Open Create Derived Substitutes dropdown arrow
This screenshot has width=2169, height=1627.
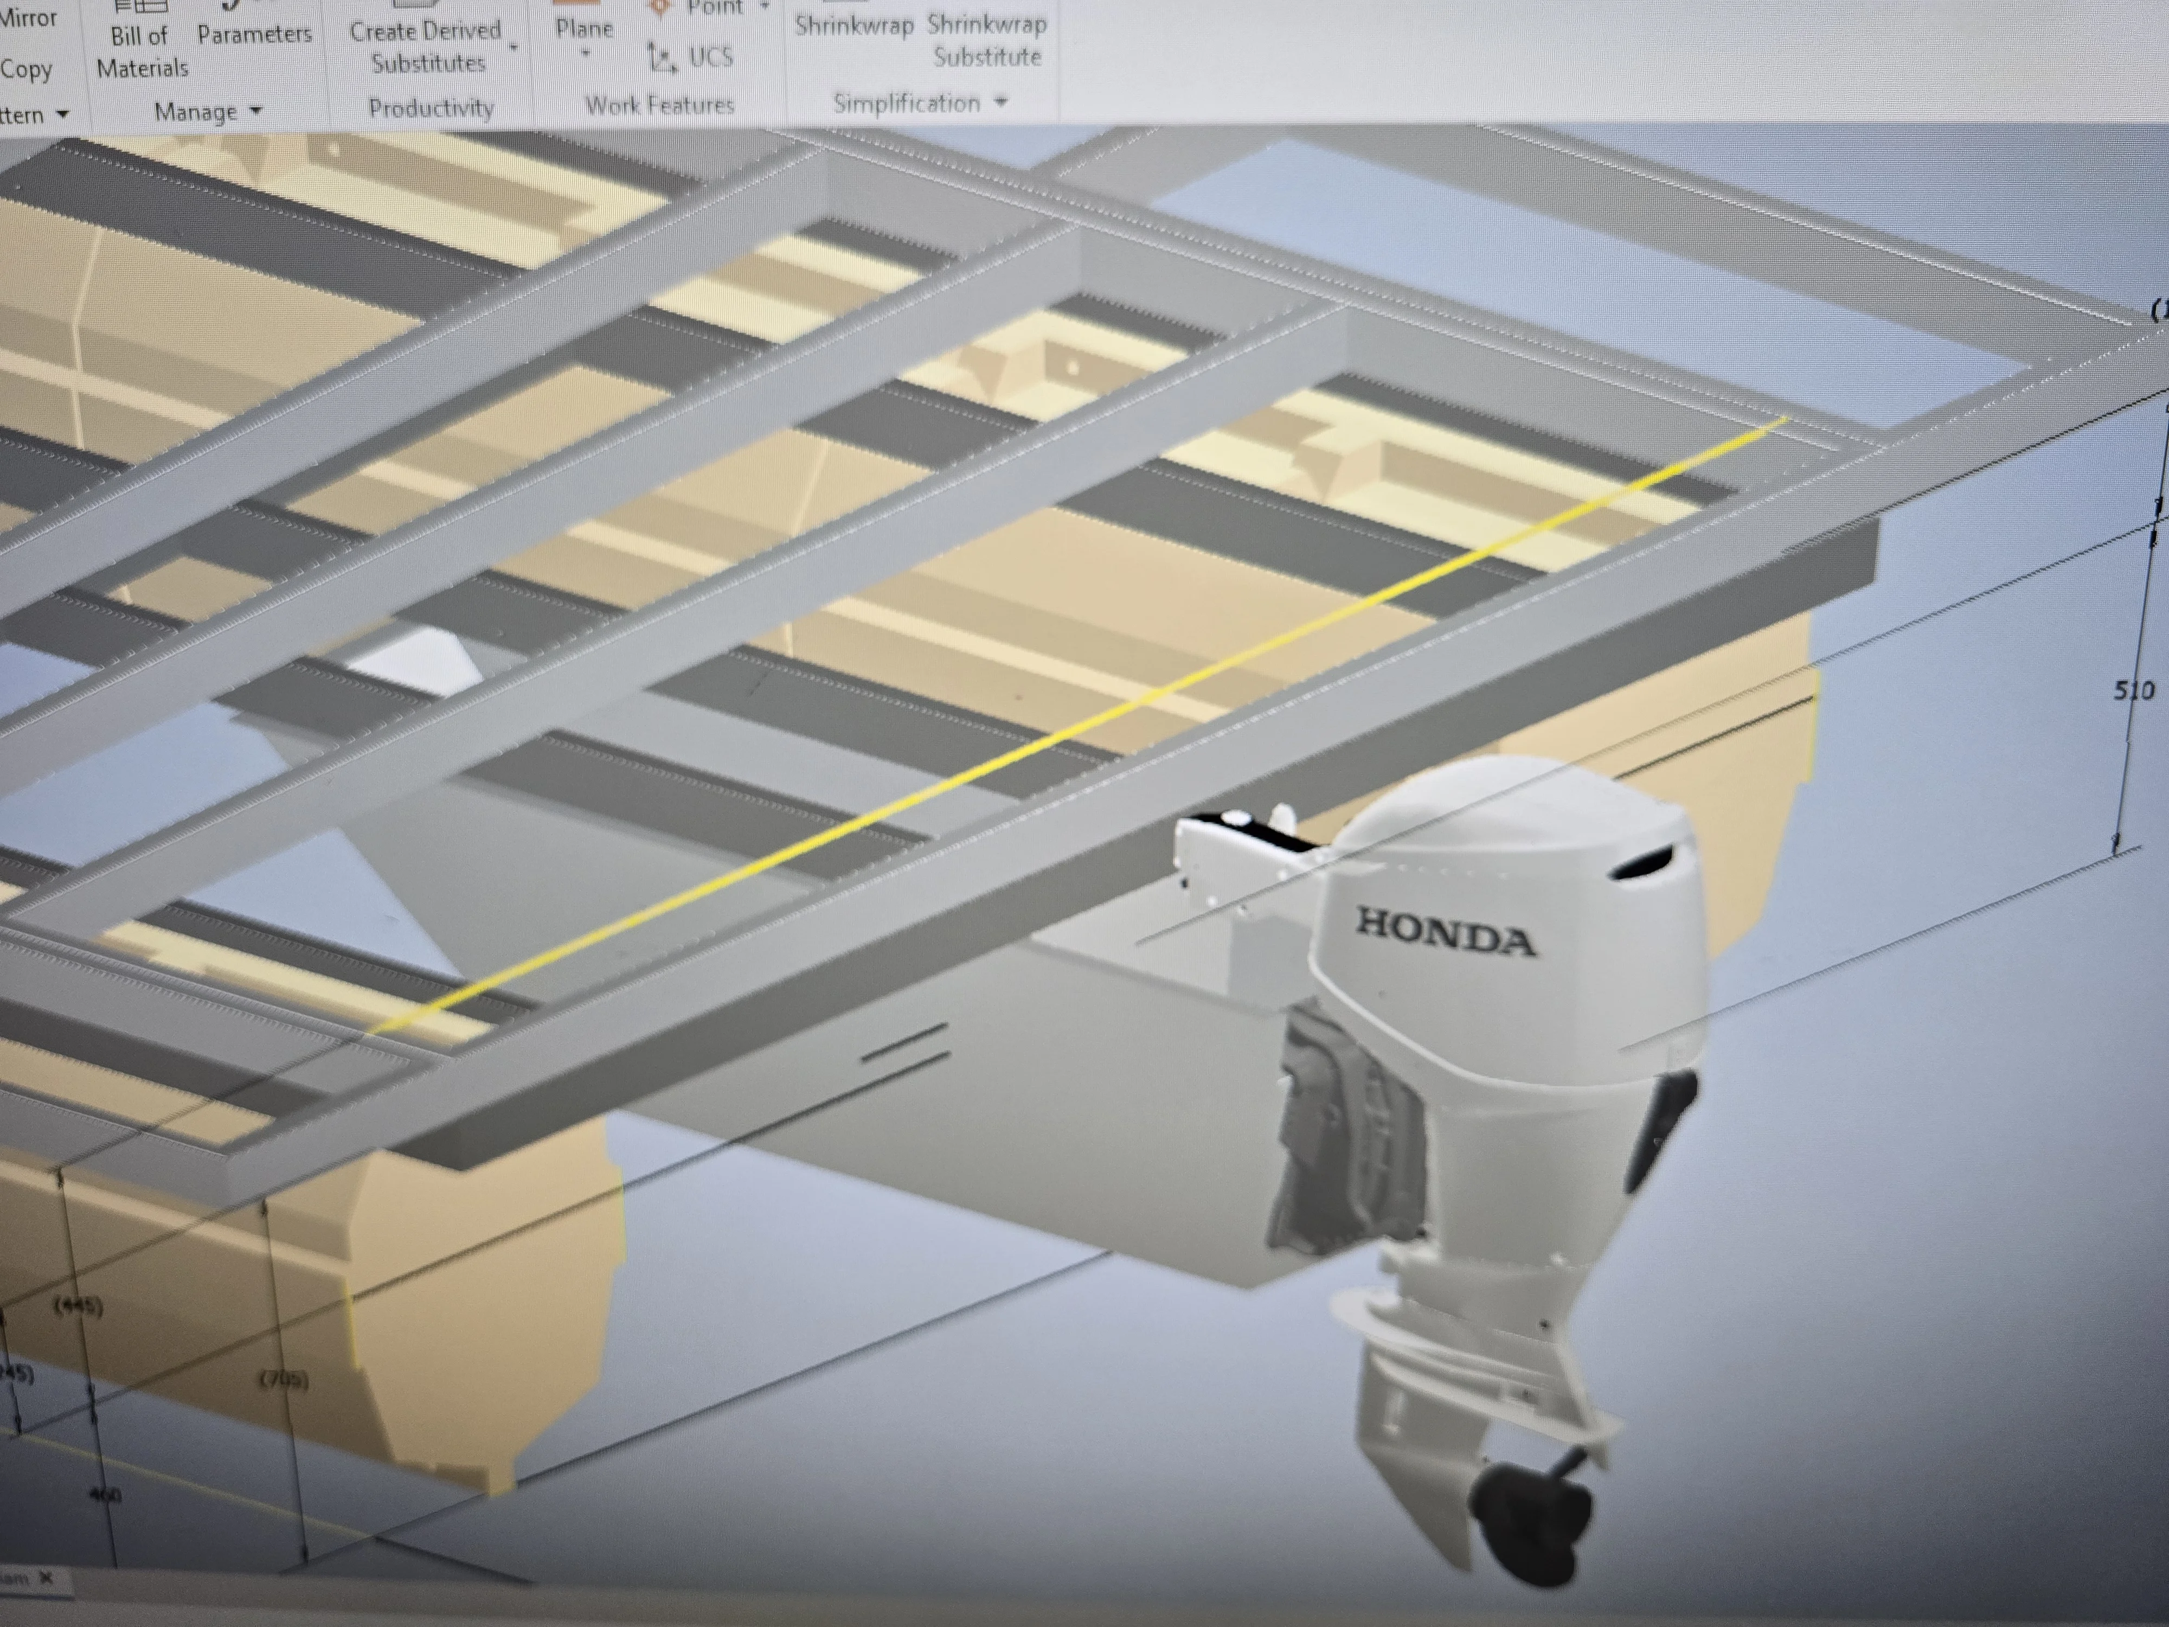(513, 47)
